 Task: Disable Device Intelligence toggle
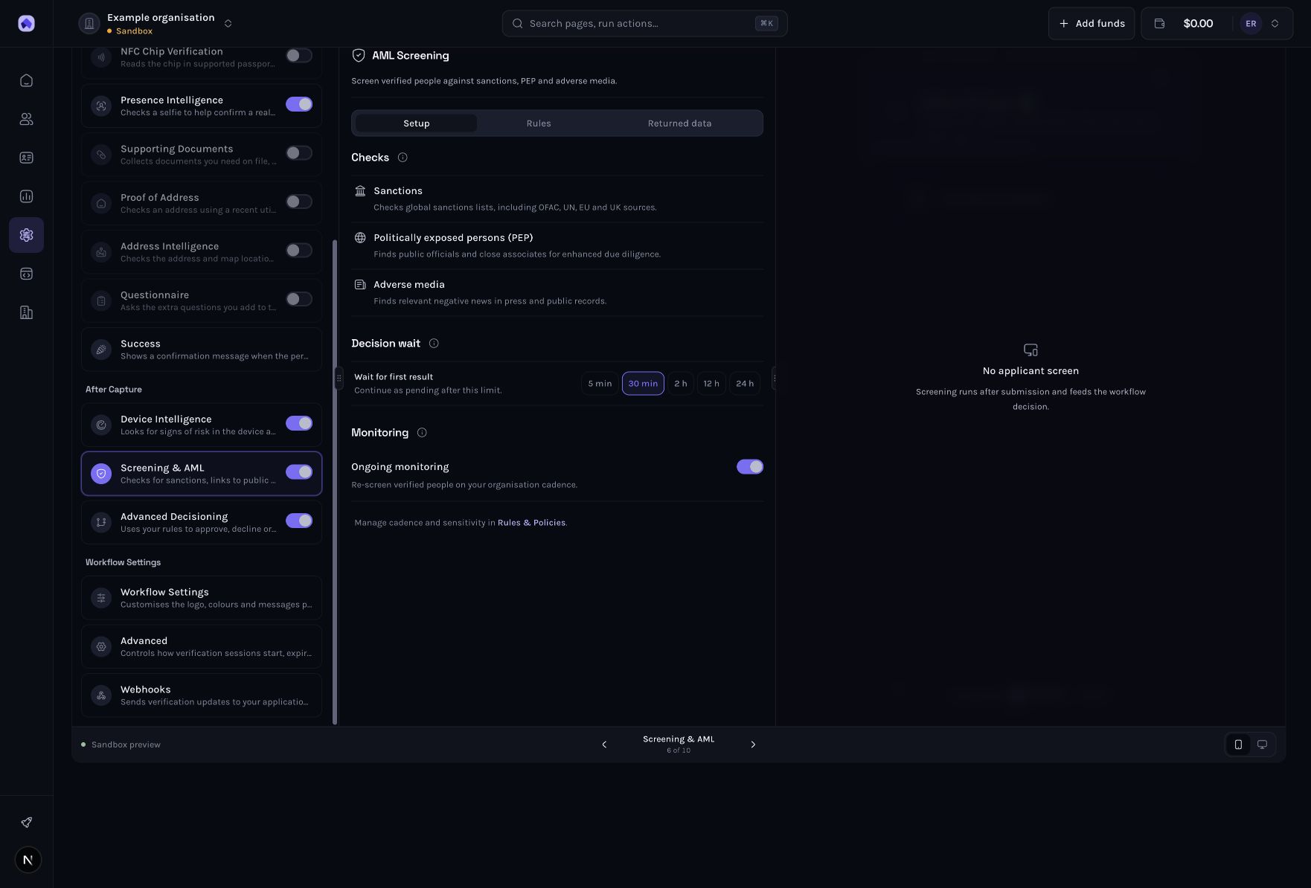(299, 423)
